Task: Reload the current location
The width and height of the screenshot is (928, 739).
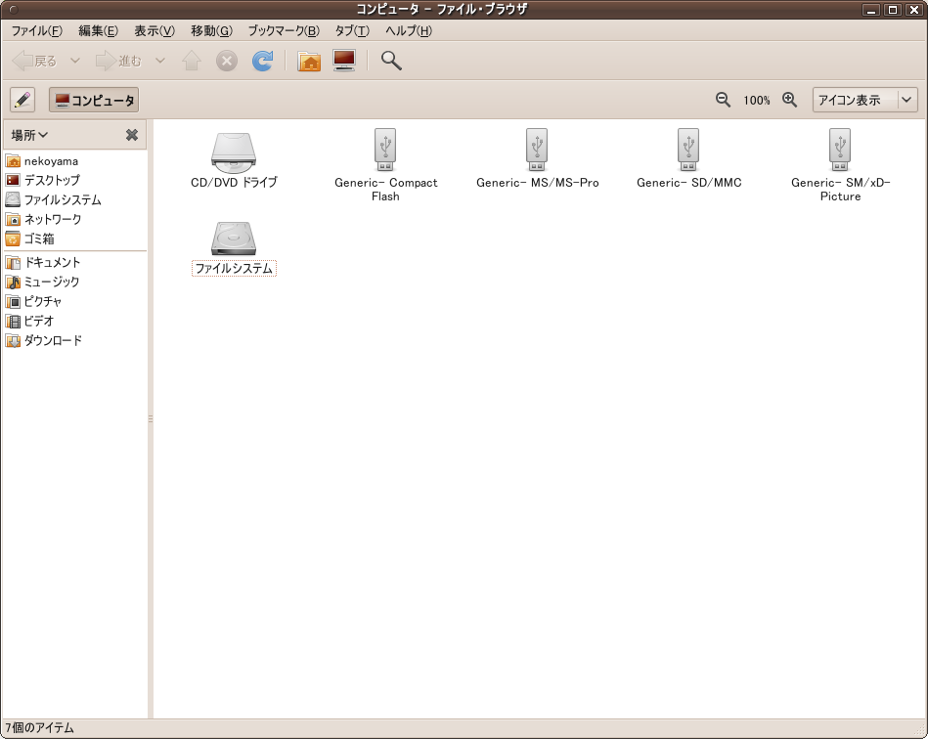Action: pos(262,61)
